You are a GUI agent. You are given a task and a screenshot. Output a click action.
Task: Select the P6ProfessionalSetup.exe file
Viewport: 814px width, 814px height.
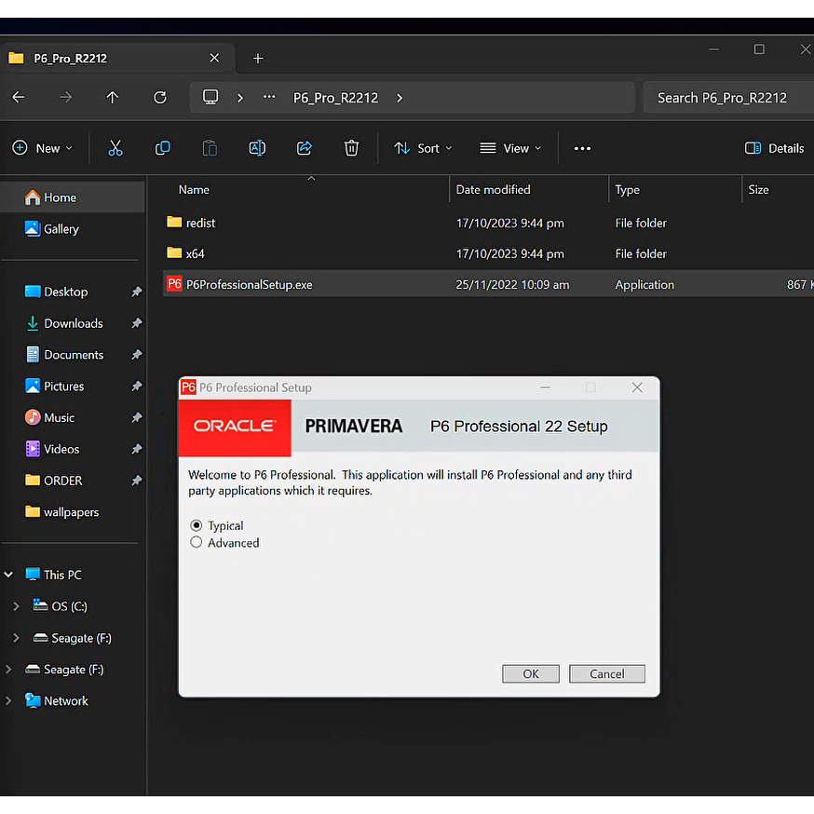tap(249, 285)
